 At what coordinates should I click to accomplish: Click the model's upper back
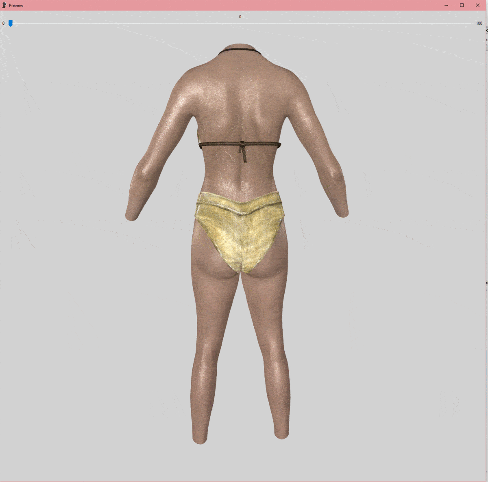click(x=240, y=93)
